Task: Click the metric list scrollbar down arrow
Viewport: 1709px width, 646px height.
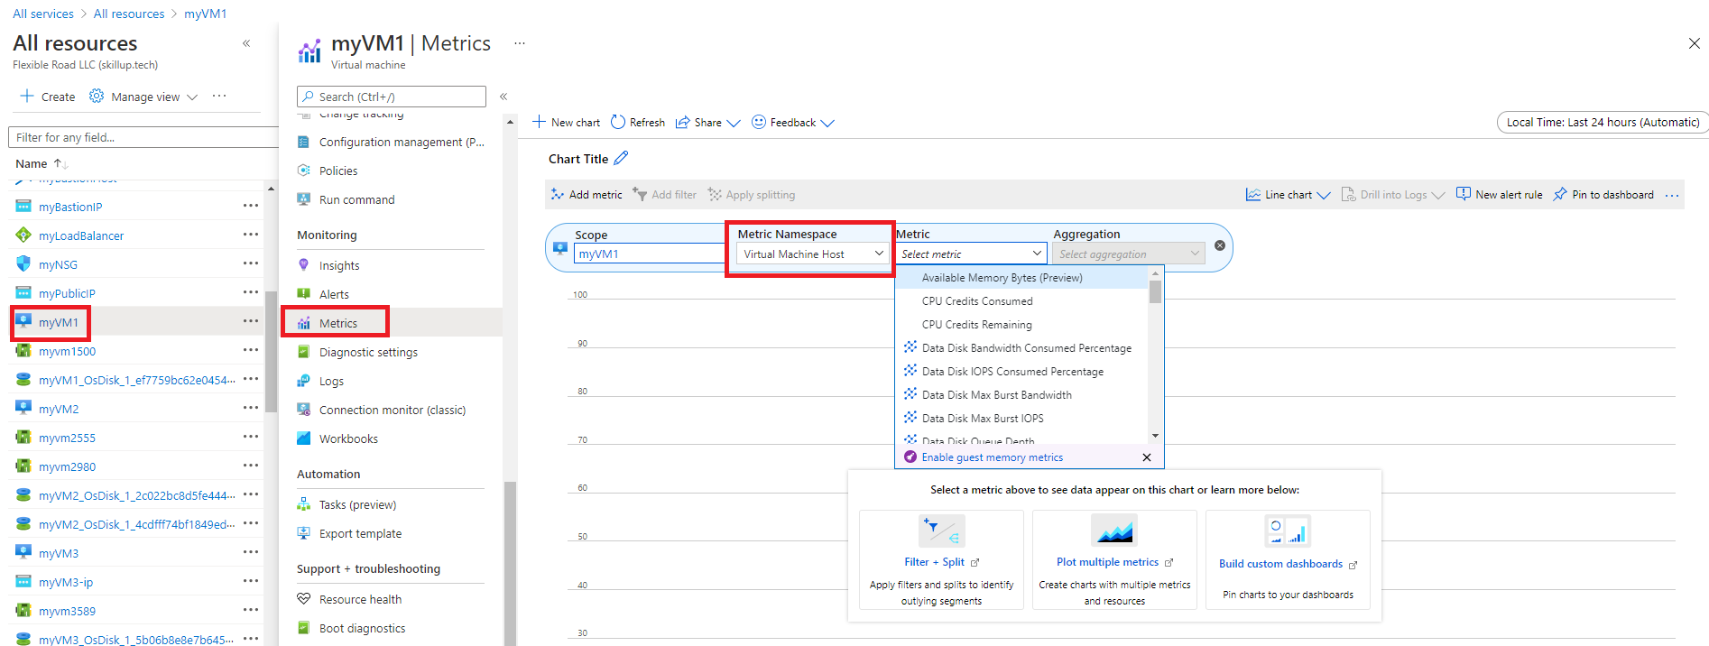Action: pos(1155,436)
